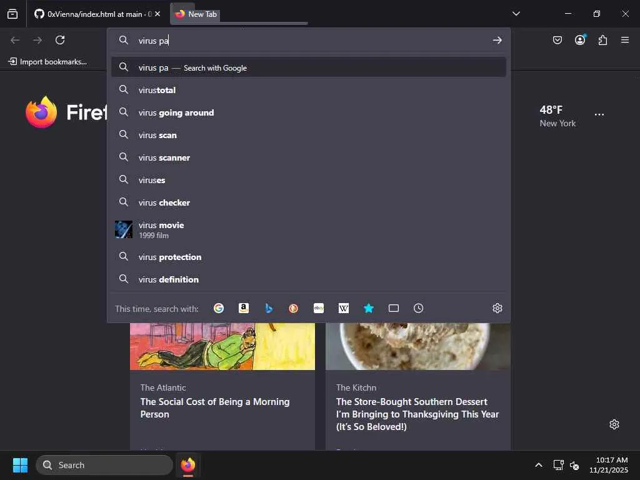640x480 pixels.
Task: Open the network icon in system tray
Action: (x=558, y=465)
